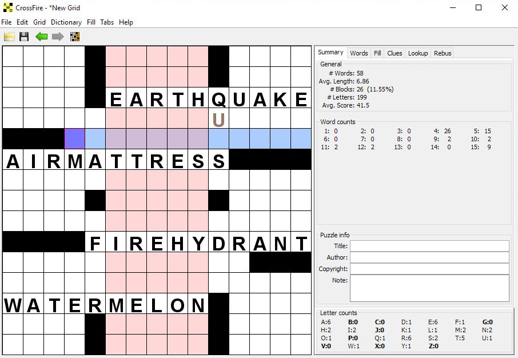The height and width of the screenshot is (358, 518).
Task: Click the Author input field
Action: click(x=429, y=257)
